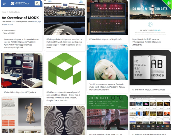
Task: Open the An Overview of MODX card image
Action: click(x=22, y=18)
